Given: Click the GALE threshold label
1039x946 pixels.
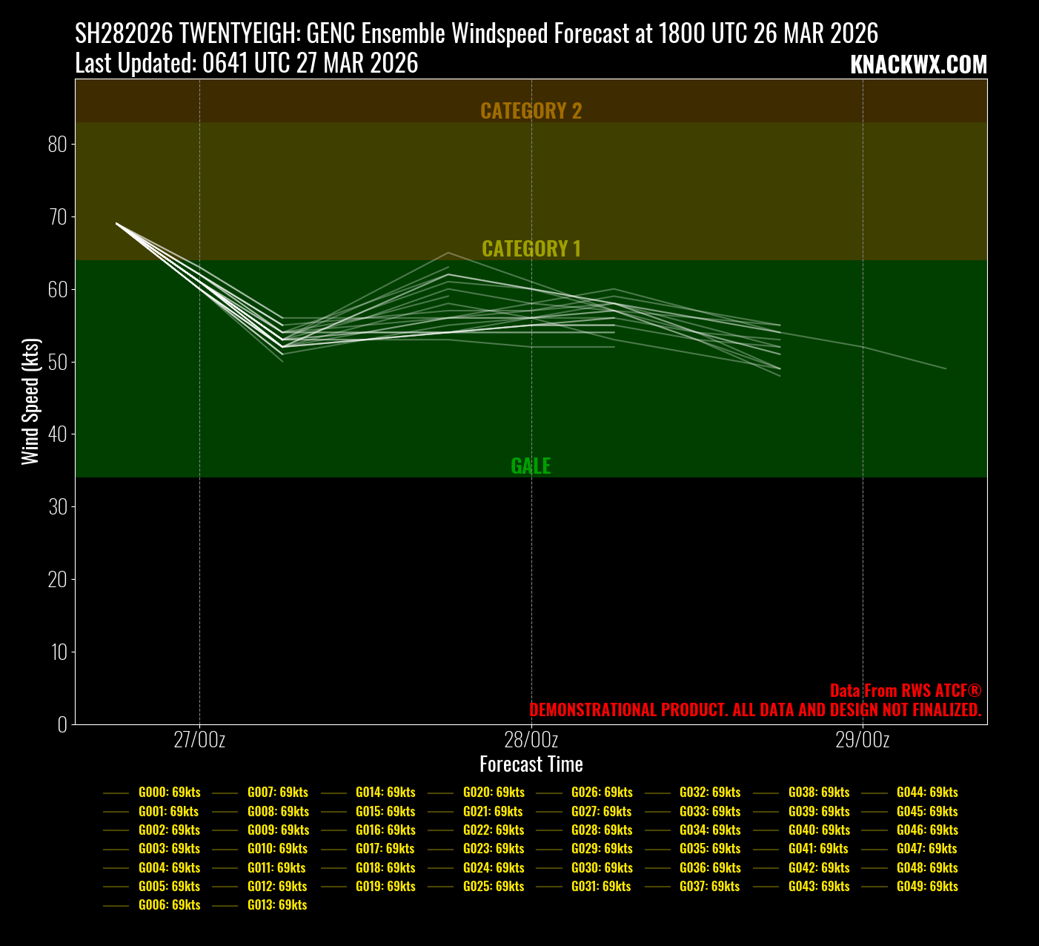Looking at the screenshot, I should coord(531,466).
